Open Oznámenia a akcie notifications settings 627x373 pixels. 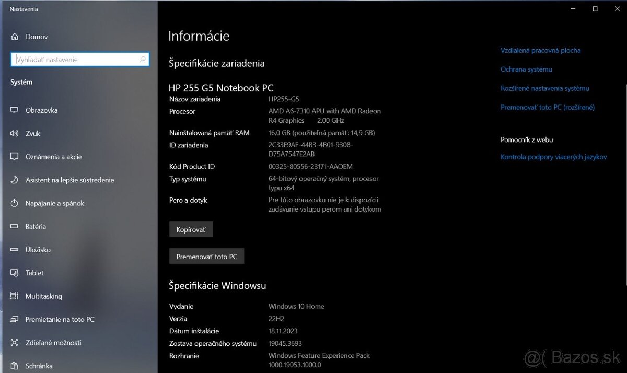(15, 157)
